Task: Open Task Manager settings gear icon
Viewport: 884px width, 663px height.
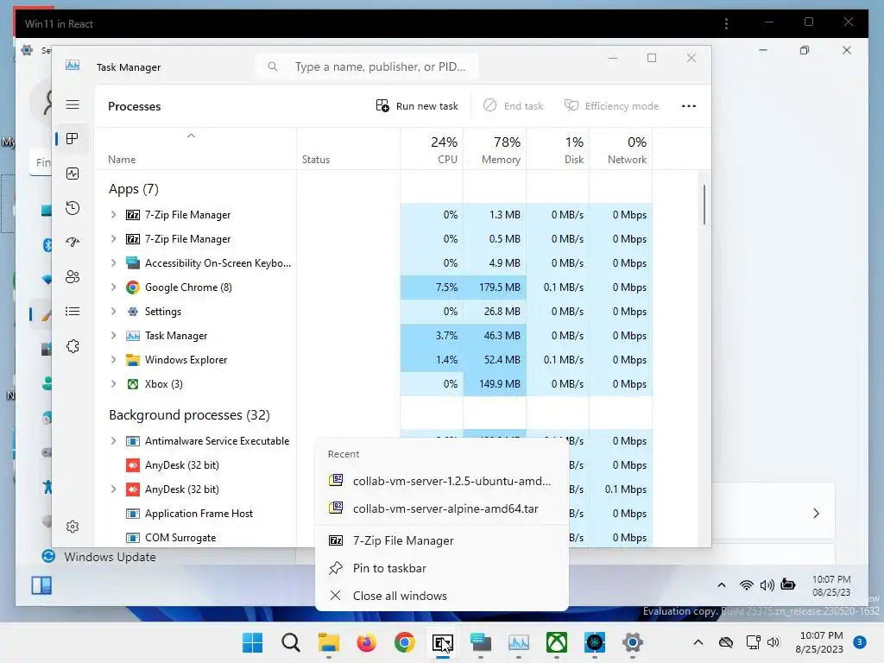Action: click(73, 527)
